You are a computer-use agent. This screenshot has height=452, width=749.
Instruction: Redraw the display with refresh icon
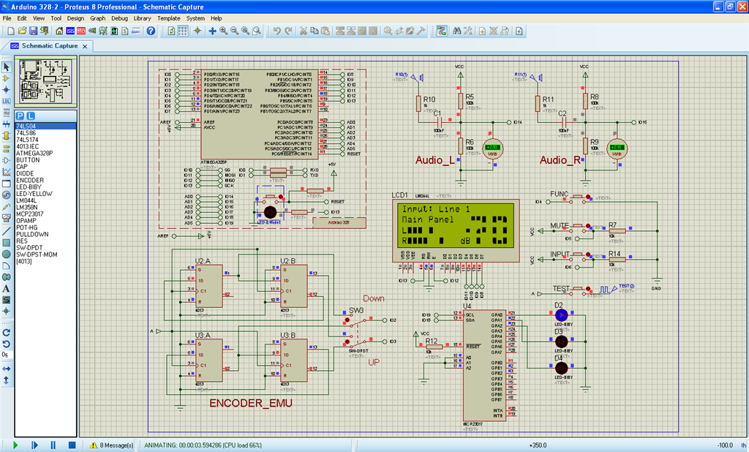pos(171,31)
